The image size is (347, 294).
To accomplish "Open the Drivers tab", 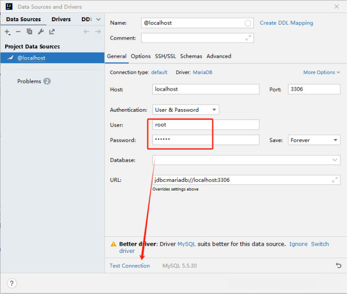I will click(61, 20).
